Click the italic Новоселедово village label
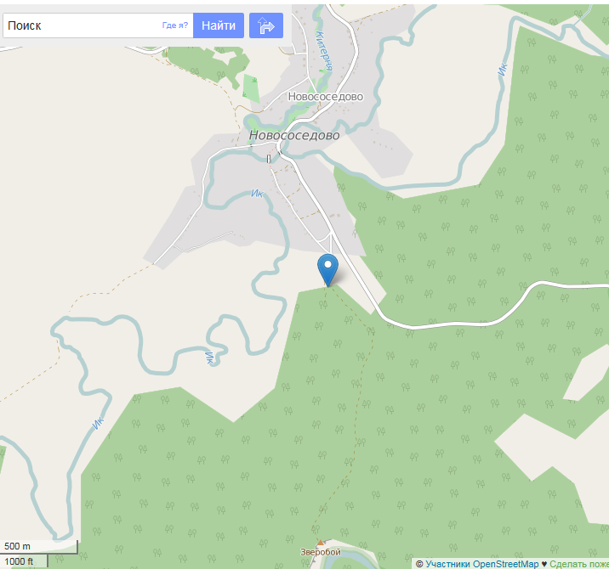This screenshot has height=569, width=609. click(294, 135)
